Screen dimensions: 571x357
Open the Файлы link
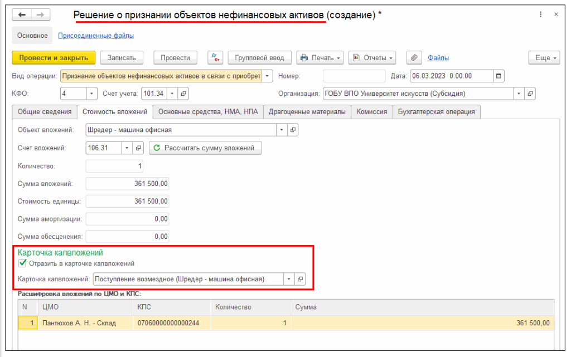pos(438,58)
